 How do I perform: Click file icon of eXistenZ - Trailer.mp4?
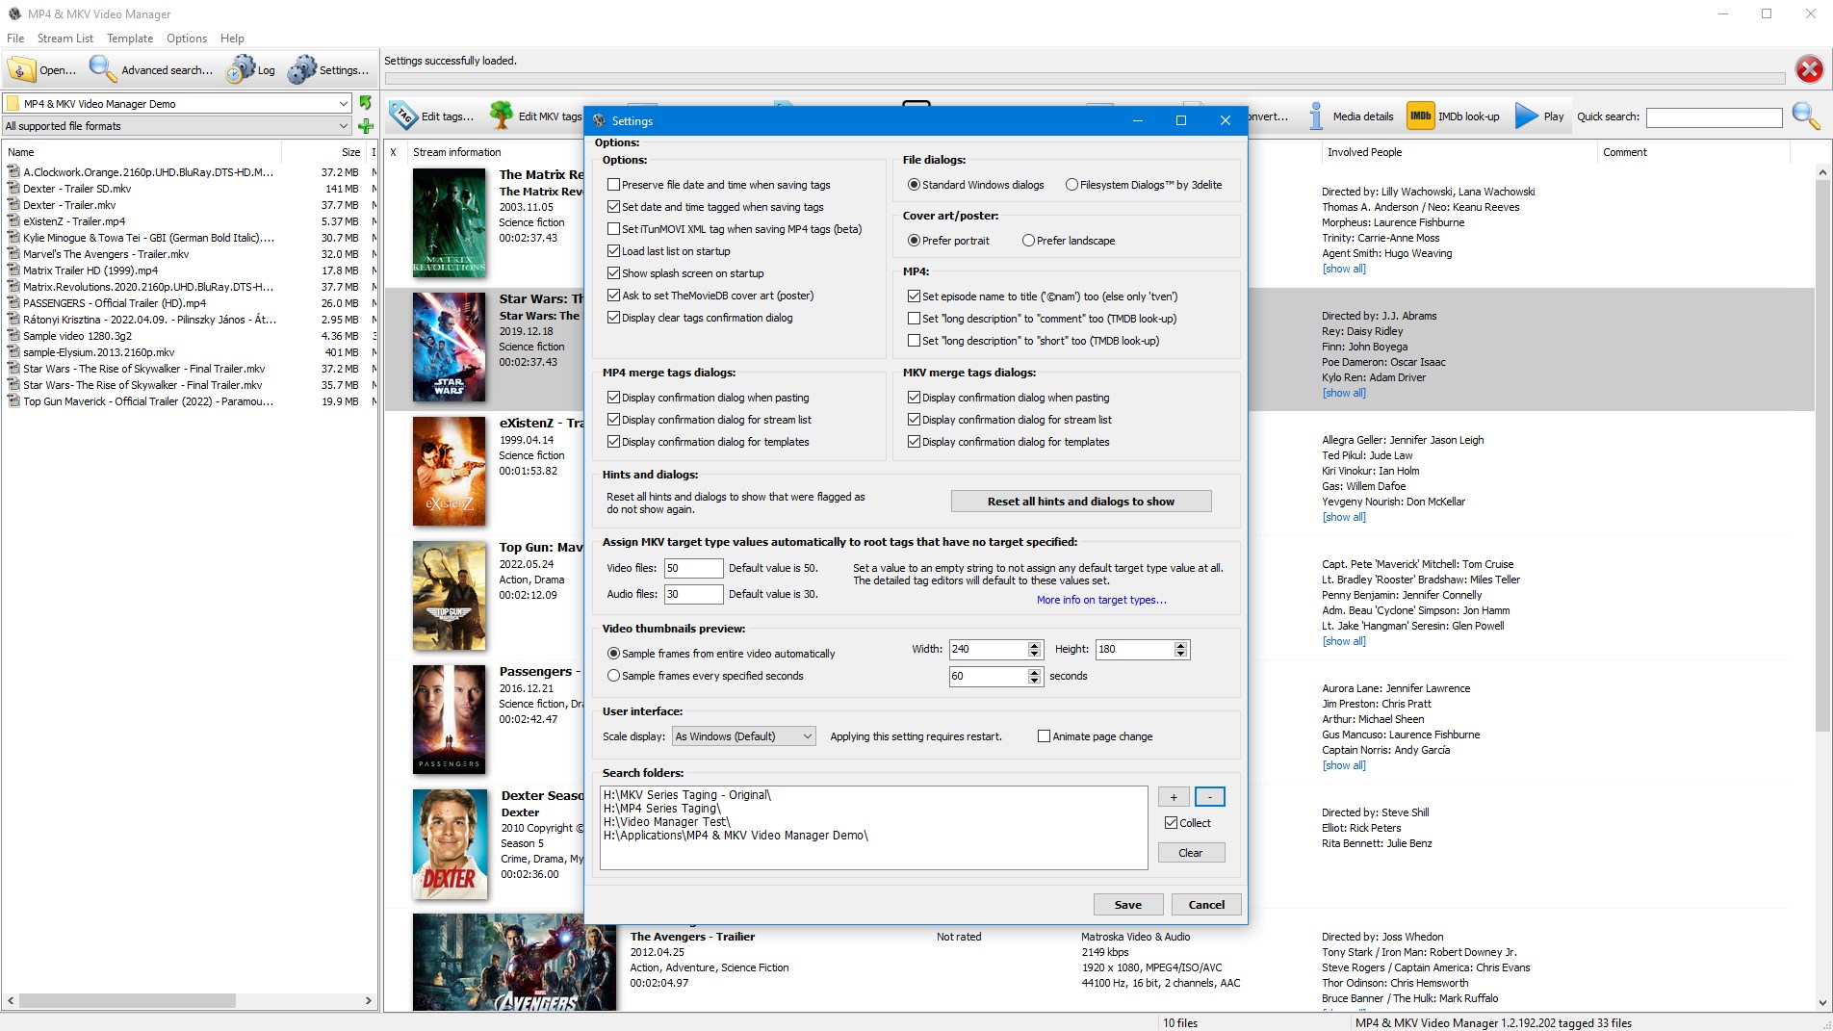click(x=13, y=221)
